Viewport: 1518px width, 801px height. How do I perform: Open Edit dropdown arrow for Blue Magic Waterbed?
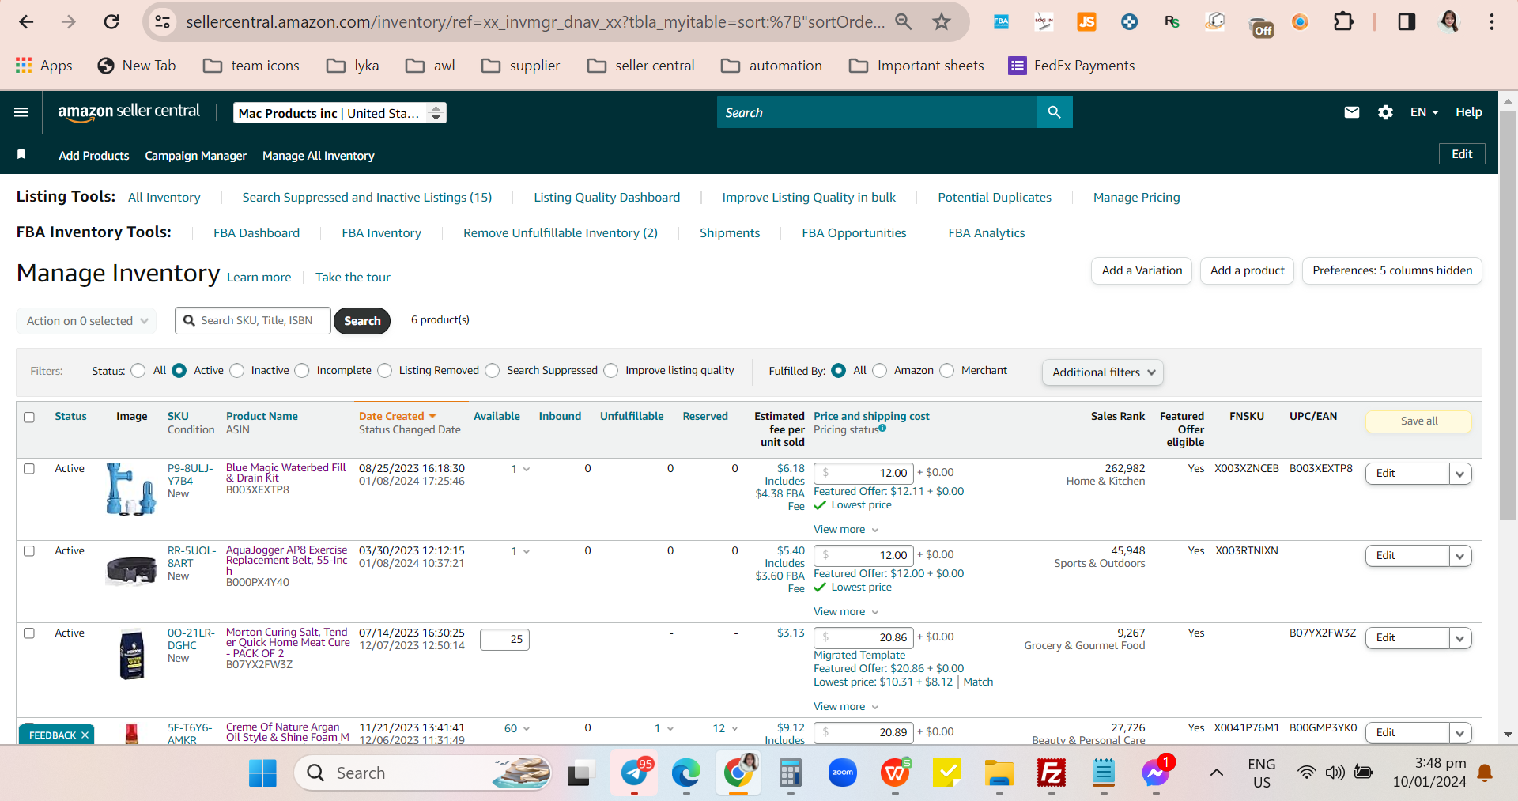coord(1459,474)
